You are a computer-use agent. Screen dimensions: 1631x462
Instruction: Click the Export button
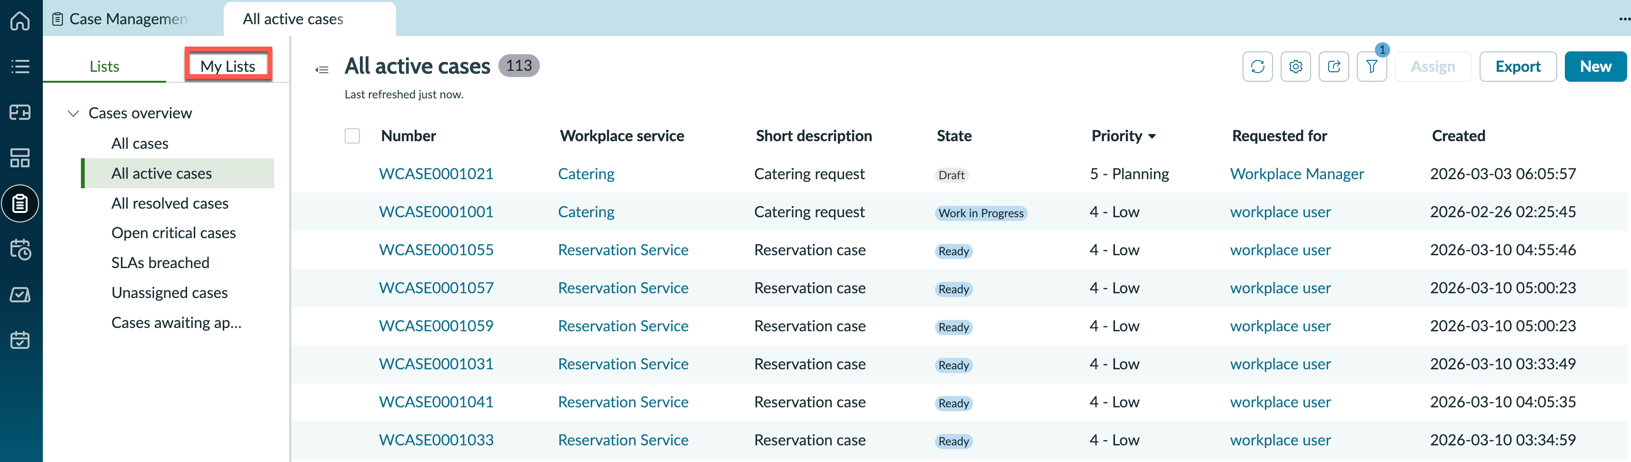click(x=1518, y=67)
